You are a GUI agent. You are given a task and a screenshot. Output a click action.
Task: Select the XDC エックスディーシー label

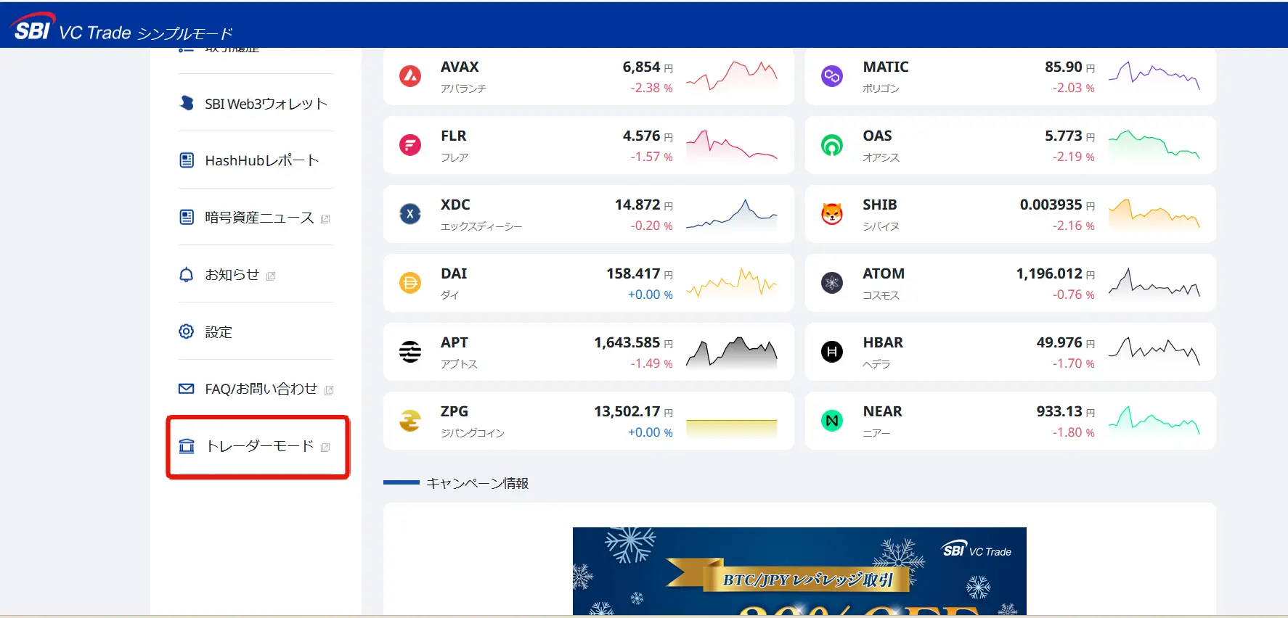pos(481,226)
